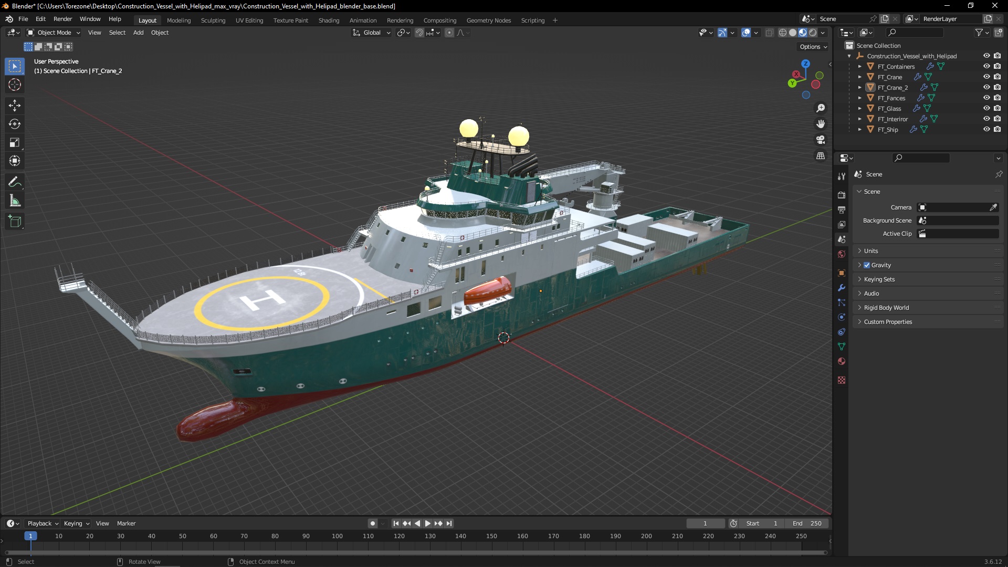Open the Physics properties tab
This screenshot has height=567, width=1008.
[x=842, y=317]
